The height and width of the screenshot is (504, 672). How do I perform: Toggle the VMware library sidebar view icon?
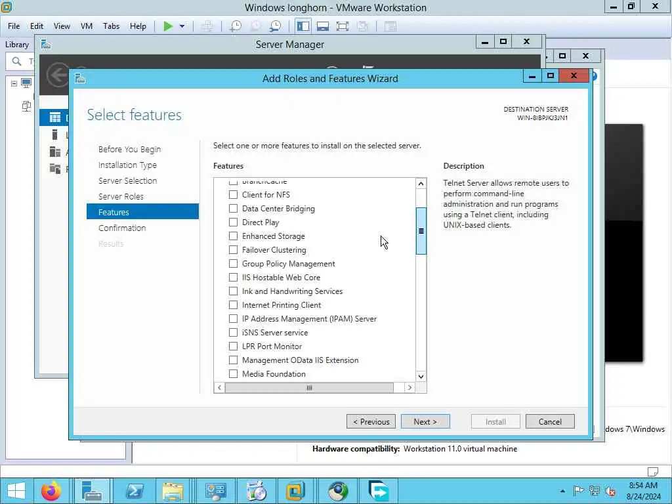[303, 26]
